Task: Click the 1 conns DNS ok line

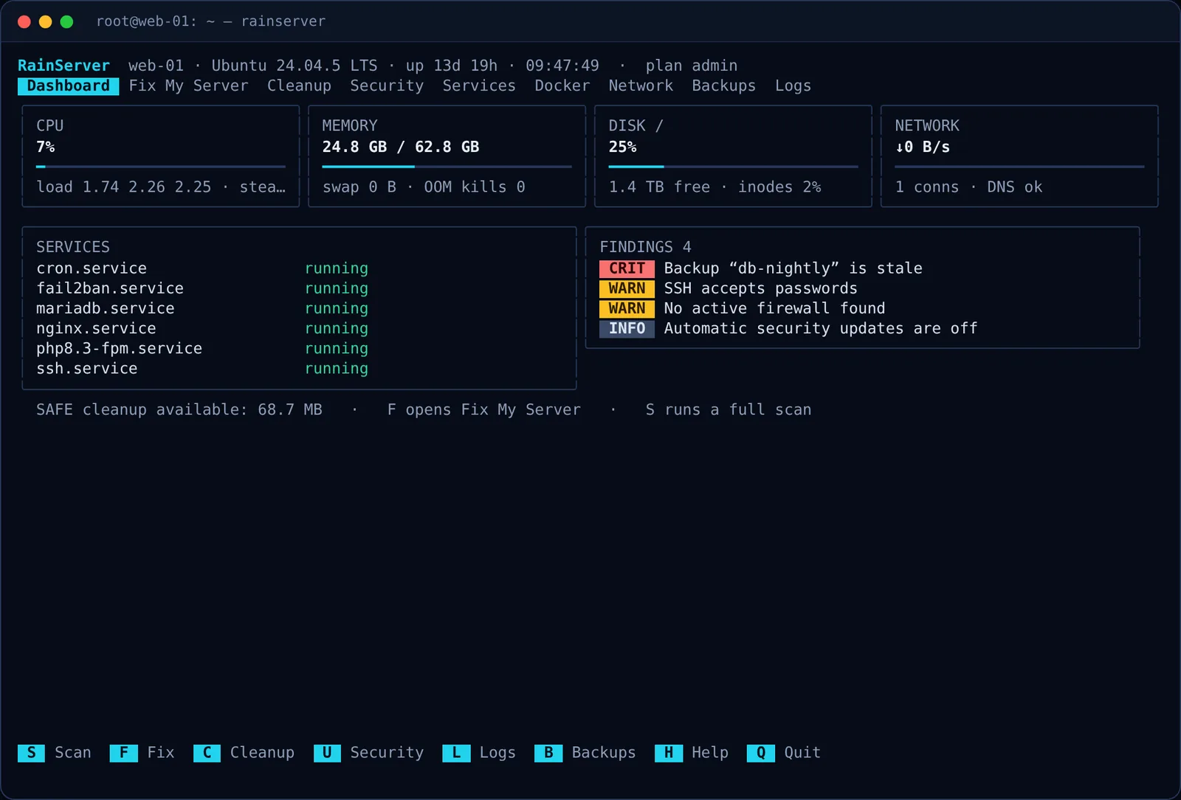Action: [968, 187]
